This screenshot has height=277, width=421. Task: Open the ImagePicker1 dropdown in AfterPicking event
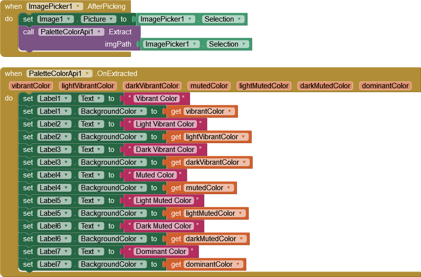(55, 6)
